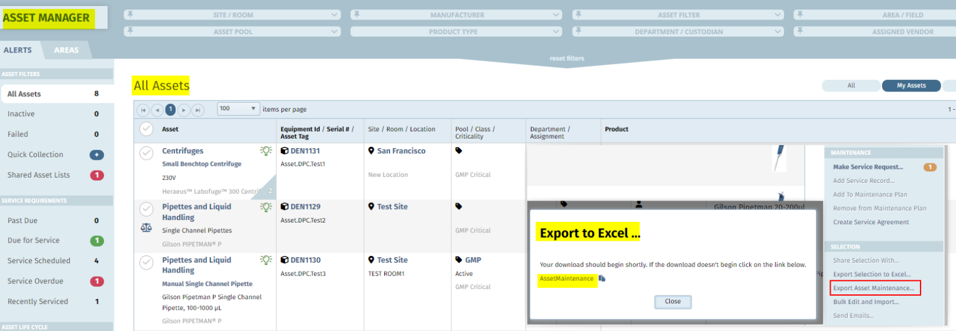
Task: Select the DEN1130 pipettes row checkbox
Action: 146,263
